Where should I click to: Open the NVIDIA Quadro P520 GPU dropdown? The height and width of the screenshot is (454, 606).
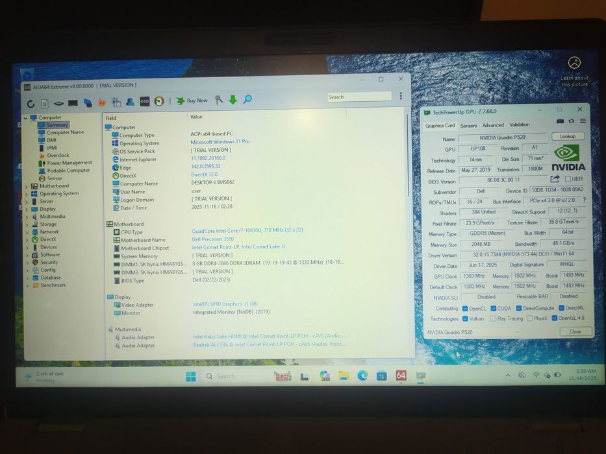pos(472,332)
